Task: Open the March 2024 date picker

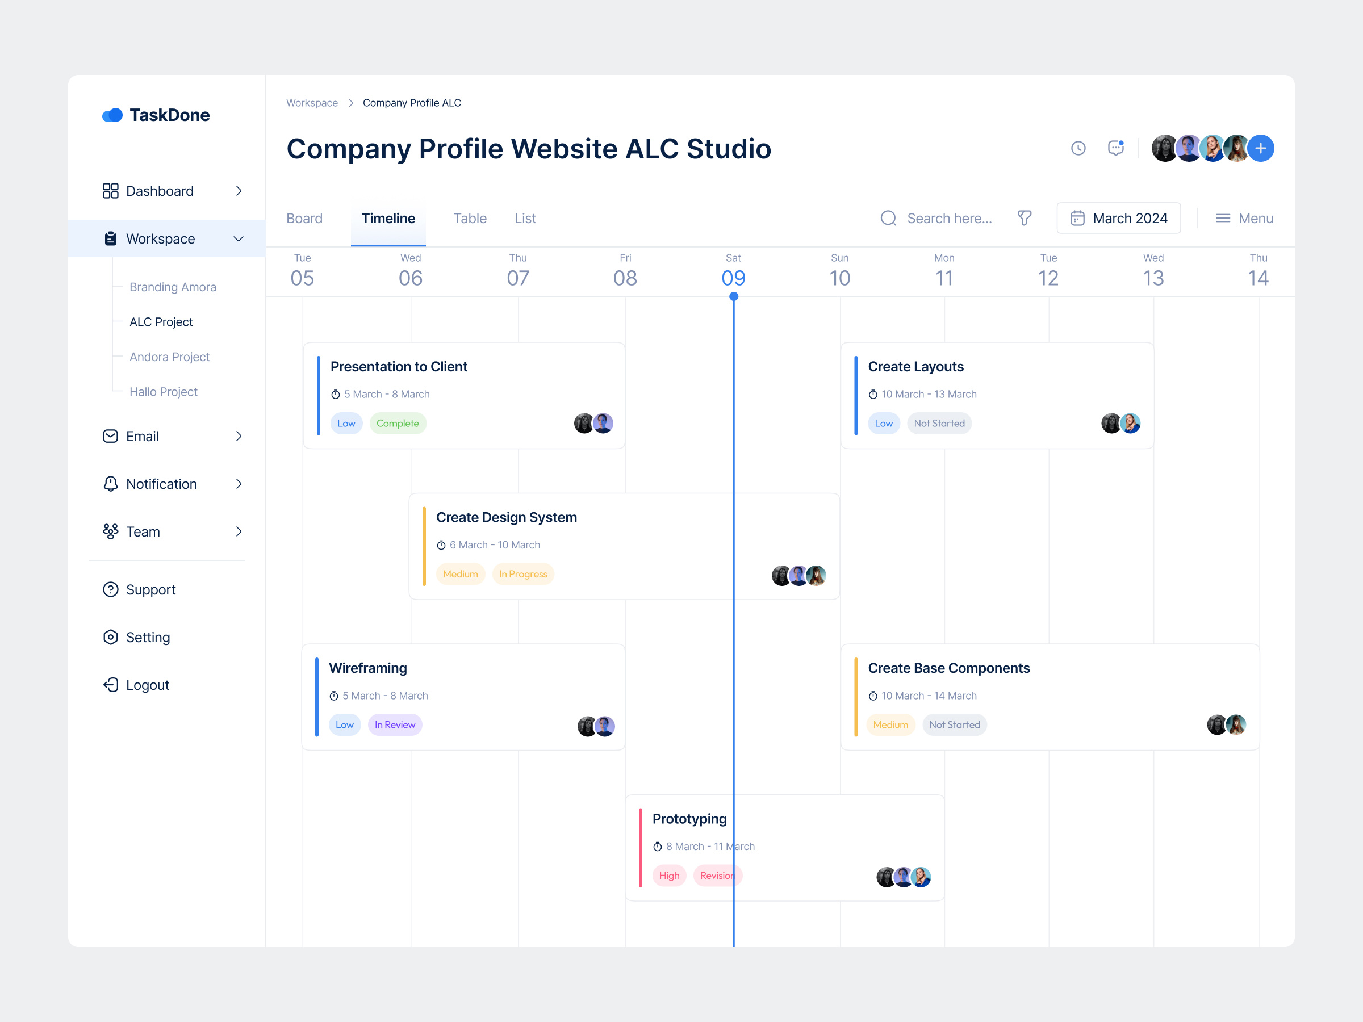Action: (x=1118, y=218)
